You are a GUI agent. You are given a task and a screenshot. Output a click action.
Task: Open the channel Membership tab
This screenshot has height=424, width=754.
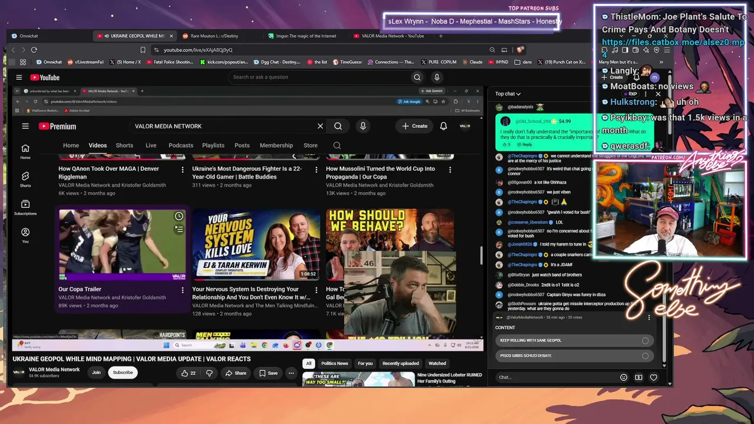(x=276, y=145)
